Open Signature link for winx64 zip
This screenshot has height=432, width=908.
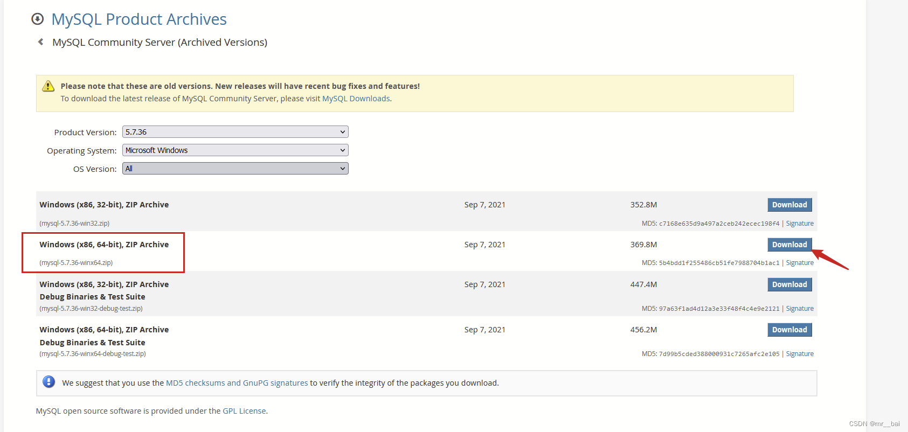click(x=800, y=263)
